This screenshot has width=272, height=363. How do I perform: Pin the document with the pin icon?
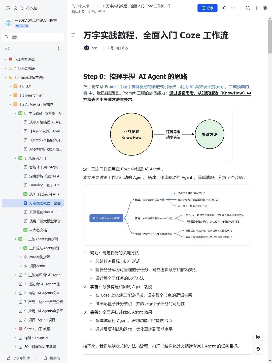[x=169, y=6]
